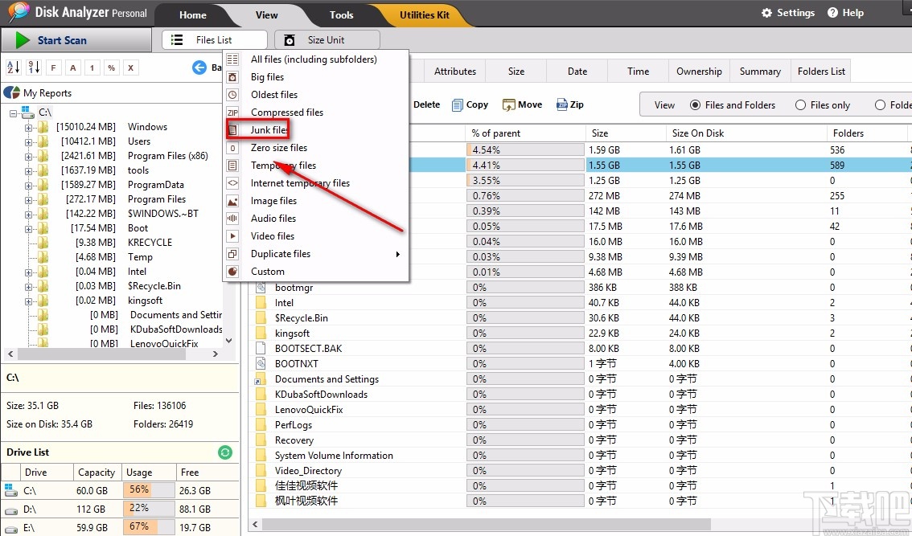Open the Summary tab

point(759,71)
